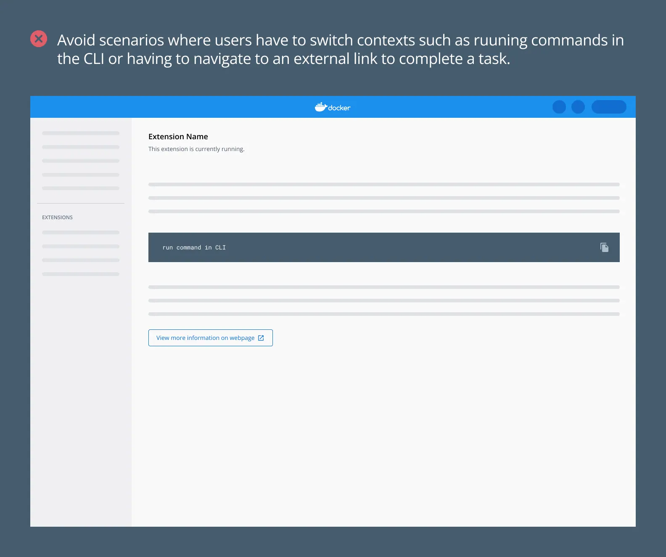Click the placeholder line directly above the webpage button
The width and height of the screenshot is (666, 557).
[383, 314]
